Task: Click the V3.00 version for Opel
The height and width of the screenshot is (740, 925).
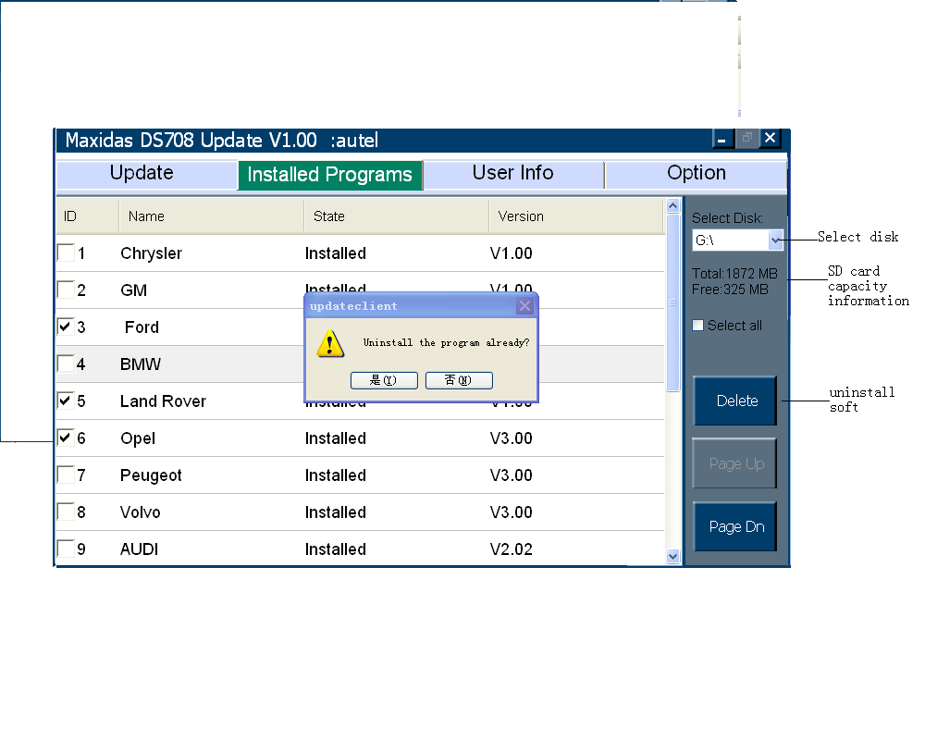Action: [511, 438]
